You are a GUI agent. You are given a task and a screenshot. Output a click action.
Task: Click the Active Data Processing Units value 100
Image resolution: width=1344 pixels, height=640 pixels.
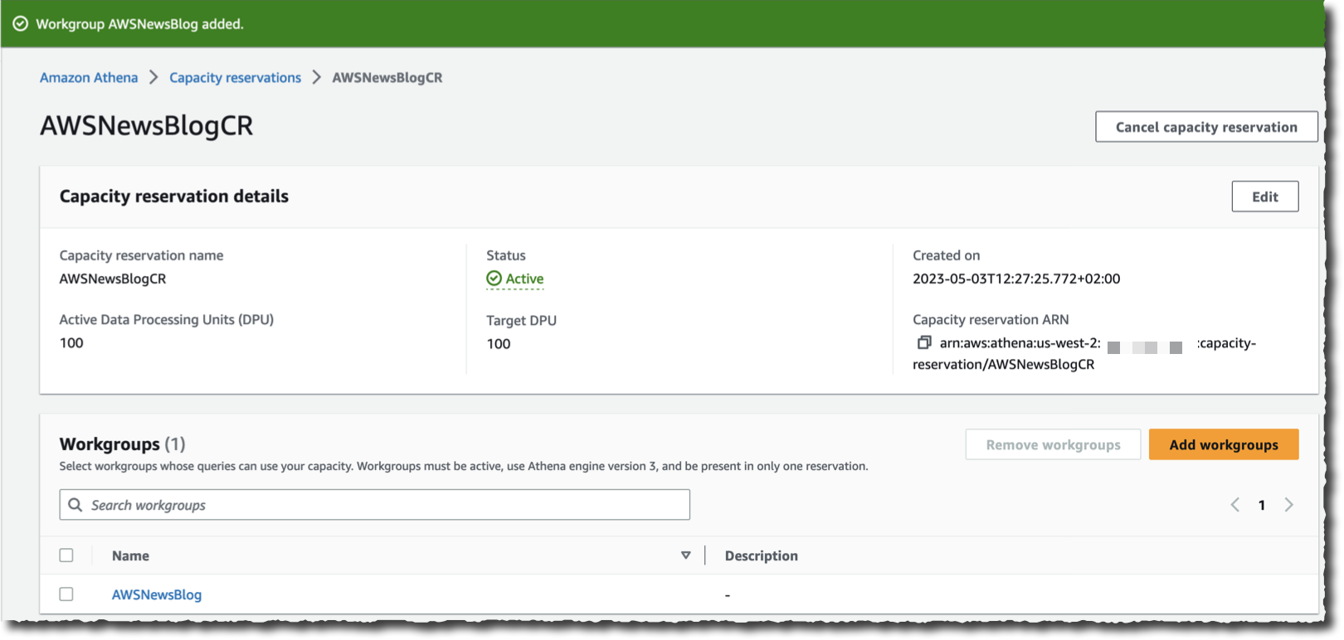pyautogui.click(x=71, y=342)
